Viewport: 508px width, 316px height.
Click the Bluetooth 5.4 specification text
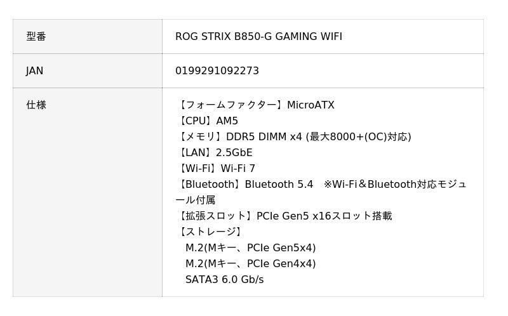point(279,185)
